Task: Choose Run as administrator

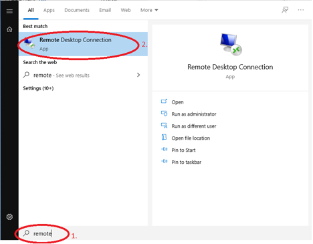Action: tap(194, 114)
